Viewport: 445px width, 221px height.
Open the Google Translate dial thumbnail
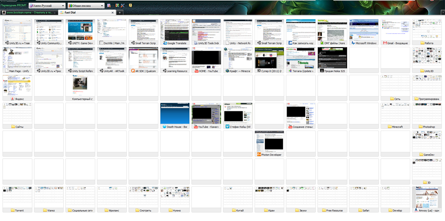175,30
